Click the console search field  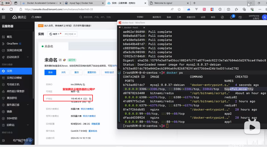point(97,17)
